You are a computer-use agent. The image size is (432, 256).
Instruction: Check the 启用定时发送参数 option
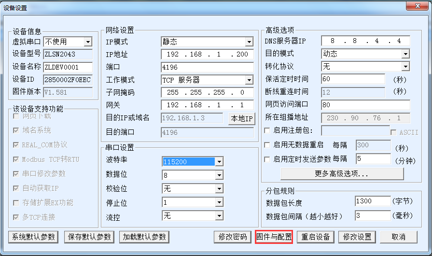[268, 159]
